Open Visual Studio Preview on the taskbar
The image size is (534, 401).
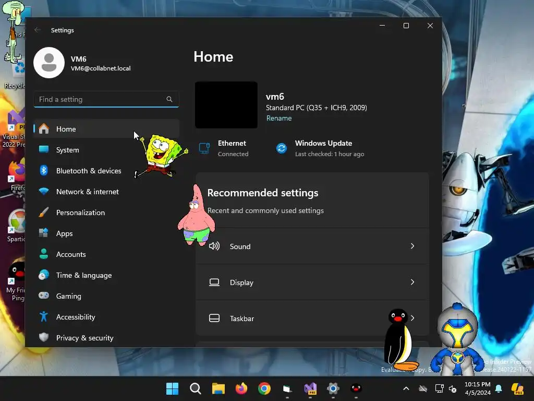[x=310, y=388]
